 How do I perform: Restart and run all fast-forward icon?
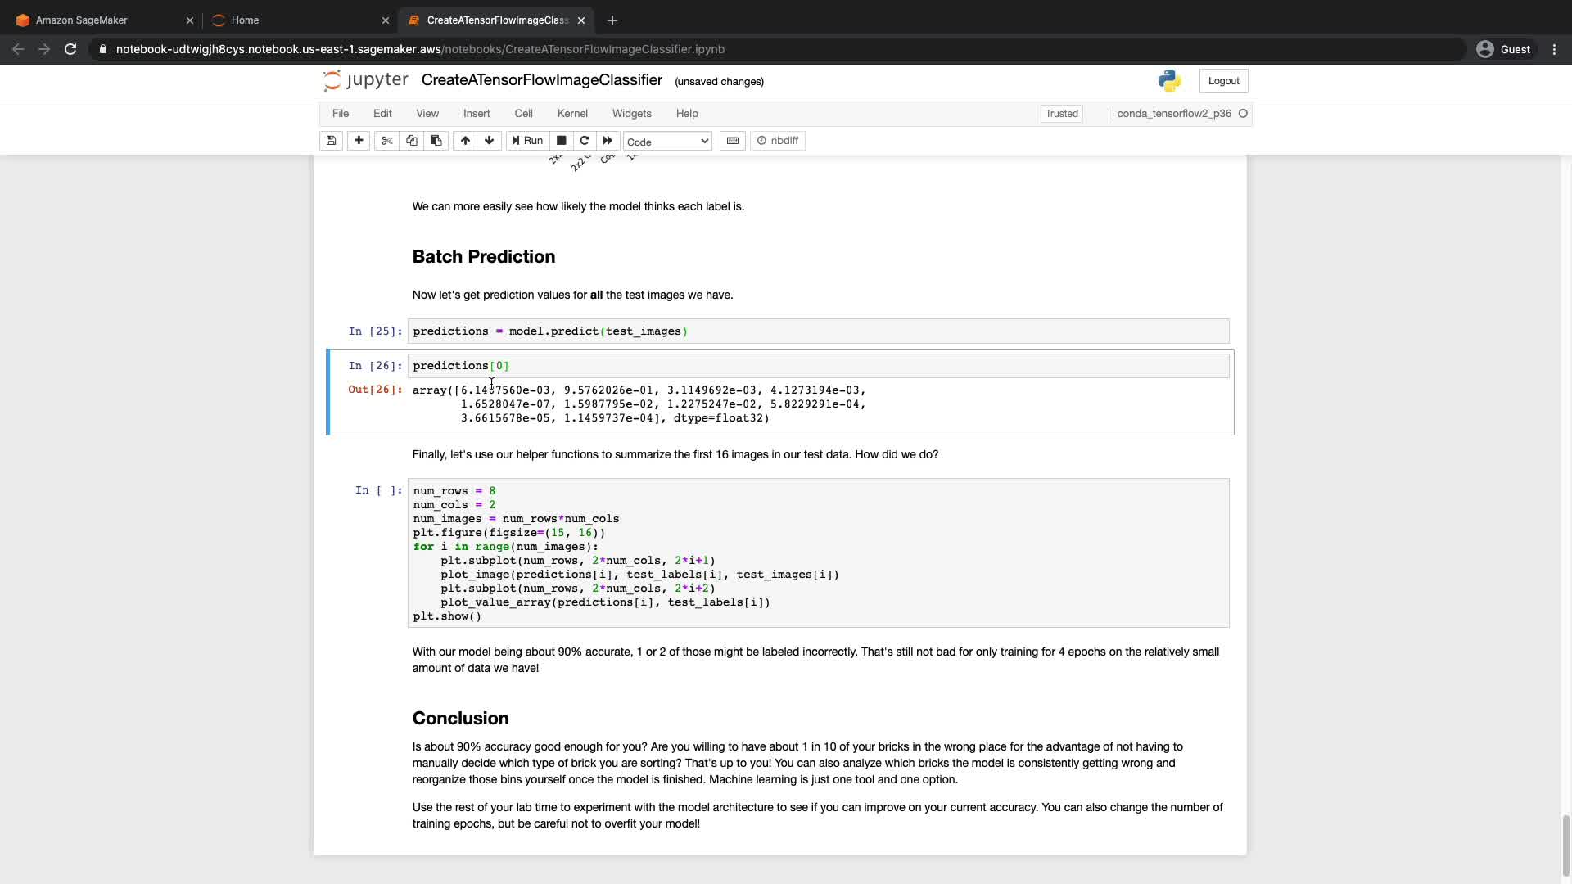[608, 141]
